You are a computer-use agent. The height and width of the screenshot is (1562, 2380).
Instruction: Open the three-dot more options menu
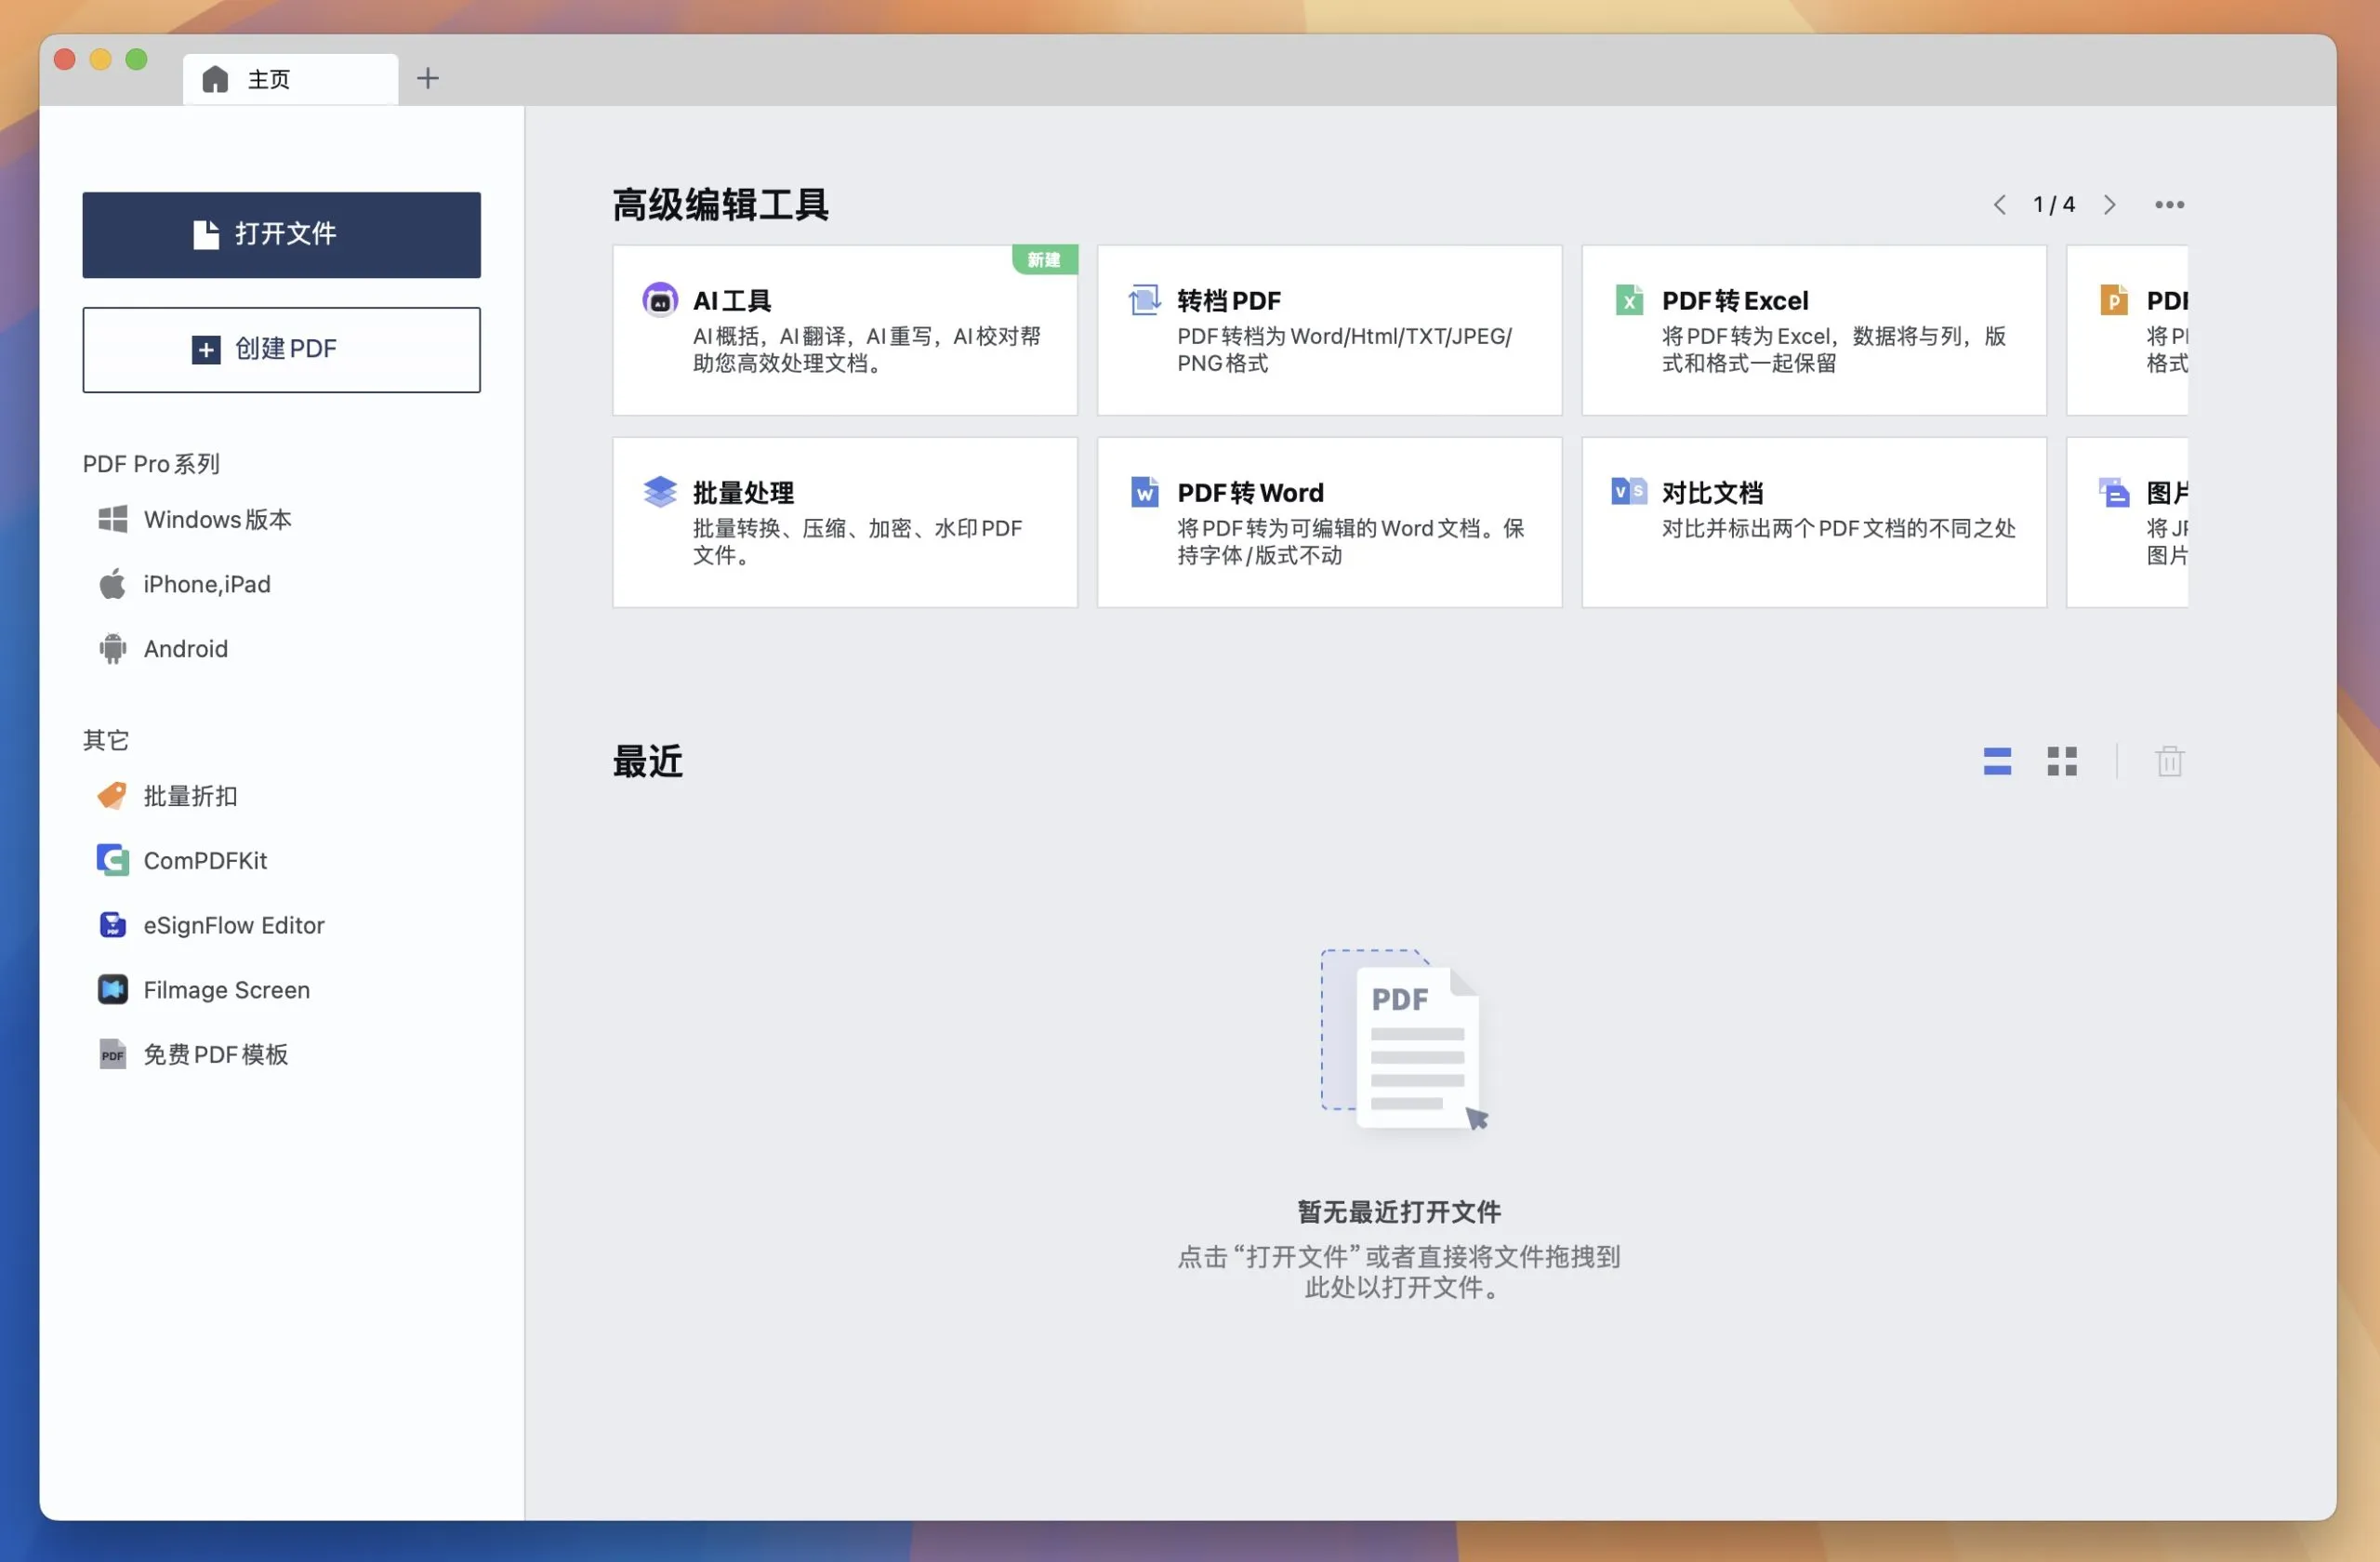(x=2169, y=205)
